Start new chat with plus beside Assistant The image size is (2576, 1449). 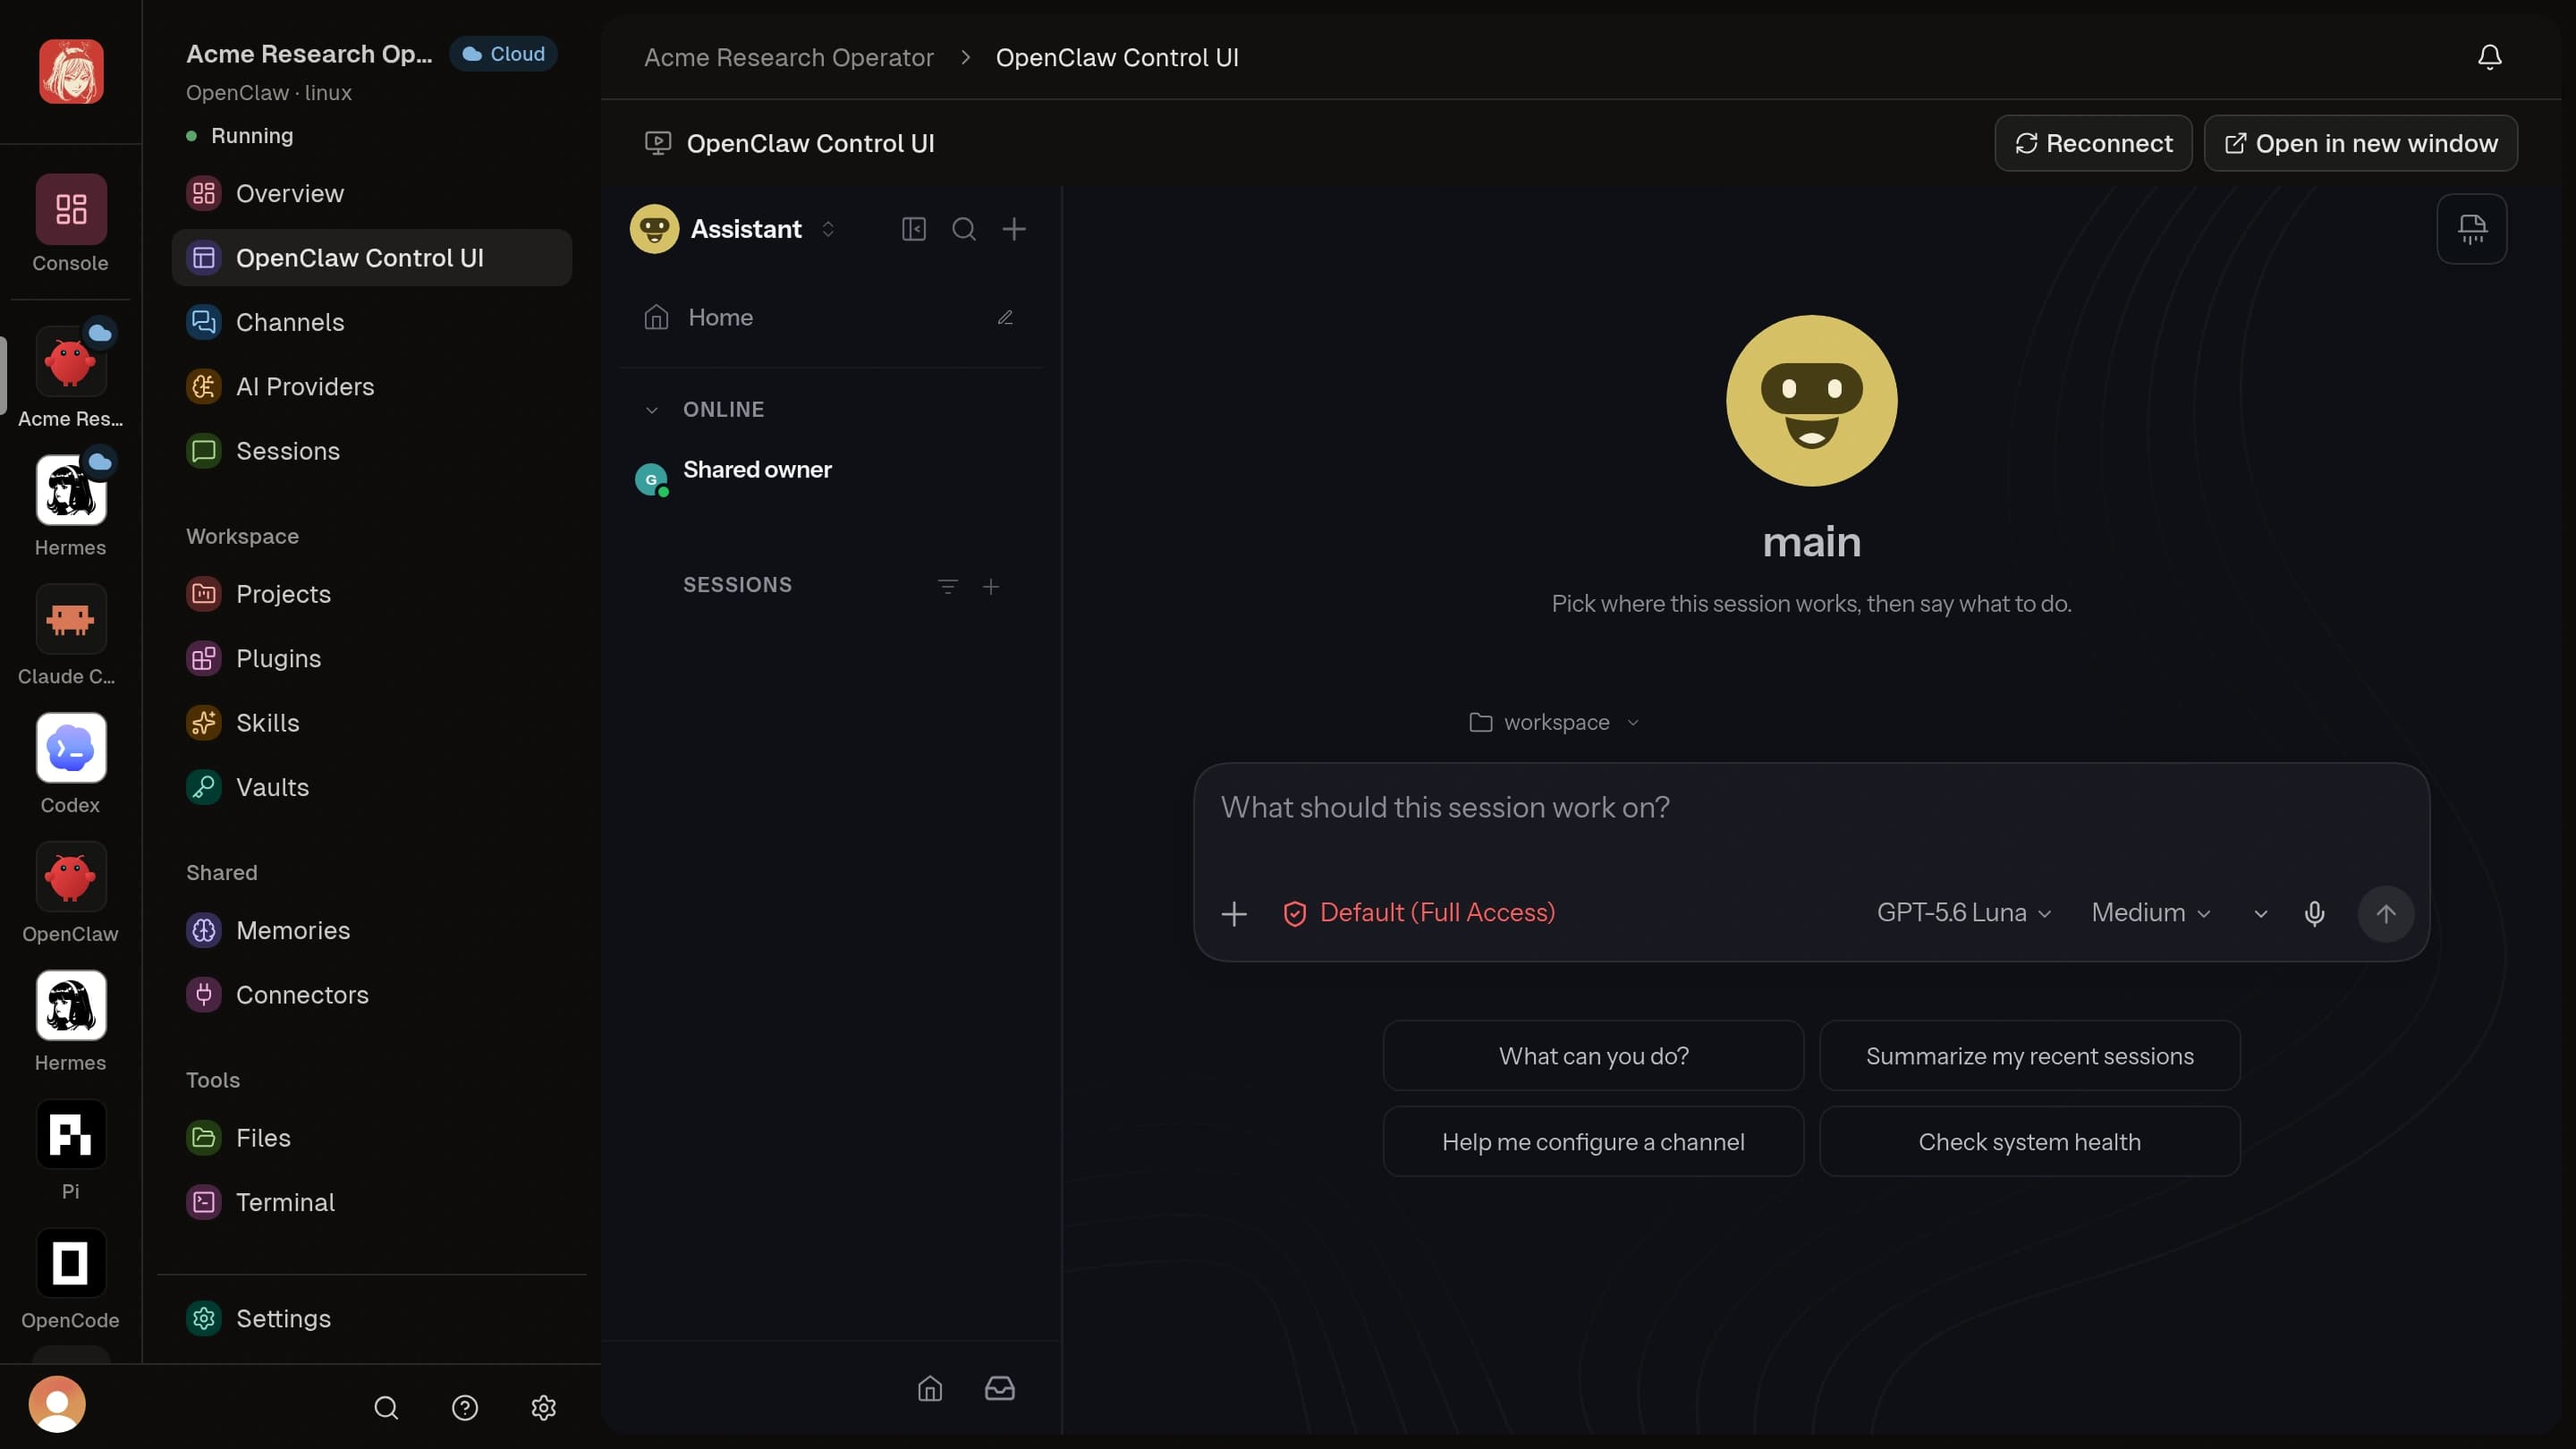1014,229
